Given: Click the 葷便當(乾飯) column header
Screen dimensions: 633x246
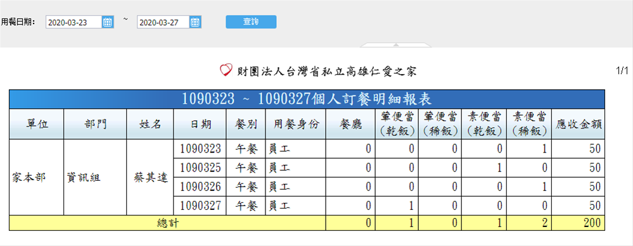Looking at the screenshot, I should point(397,124).
